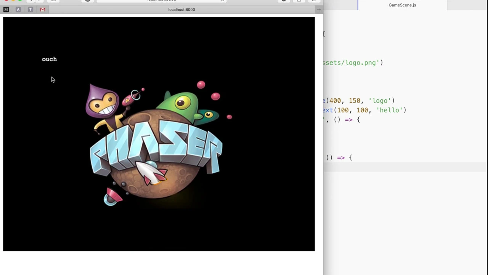Screen dimensions: 488x275
Task: Select the localhost:8000 browser tab
Action: (181, 10)
